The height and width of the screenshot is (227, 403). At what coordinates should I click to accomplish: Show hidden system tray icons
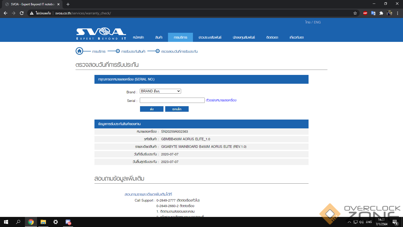pos(349,222)
